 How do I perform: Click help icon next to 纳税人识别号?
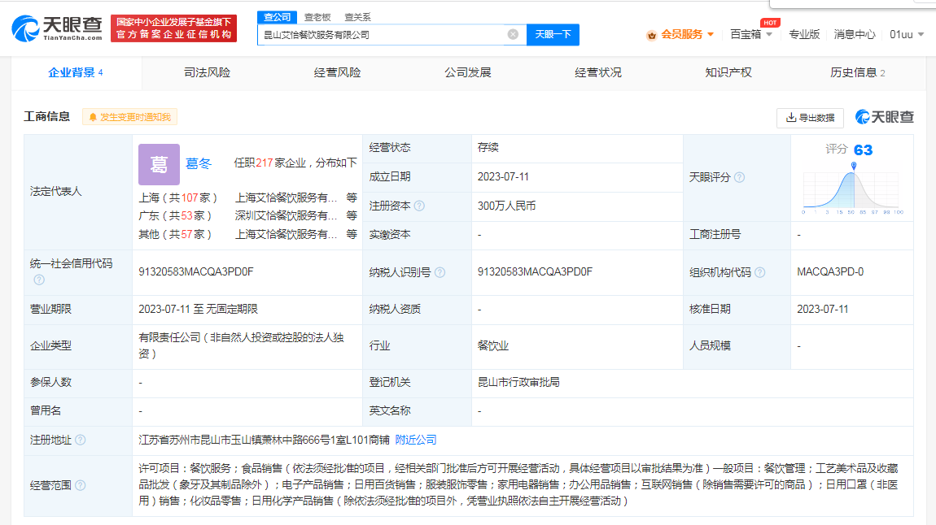tap(440, 272)
